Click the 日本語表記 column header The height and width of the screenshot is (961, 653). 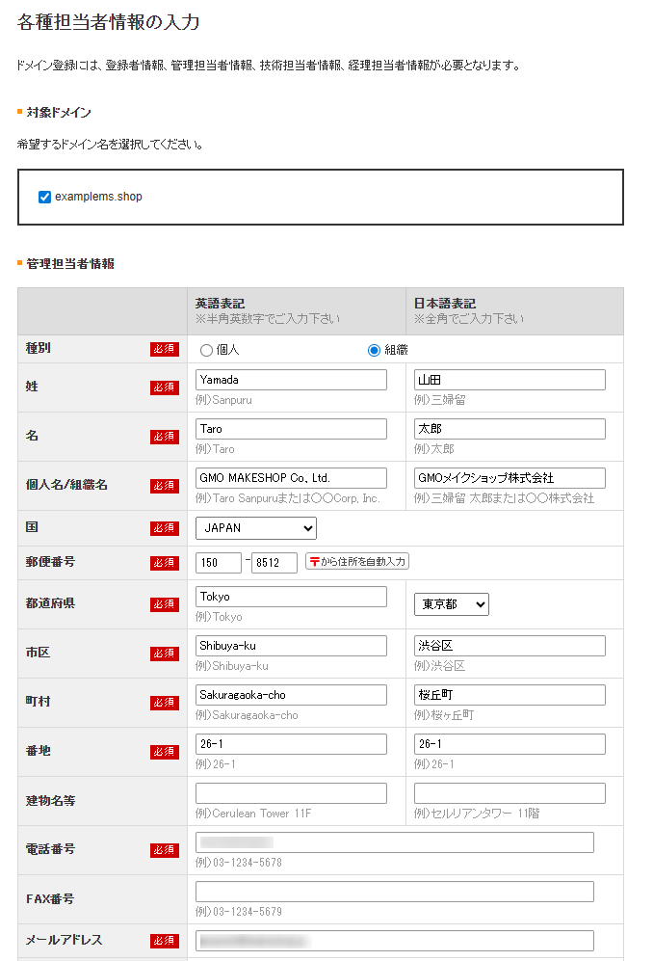(445, 304)
